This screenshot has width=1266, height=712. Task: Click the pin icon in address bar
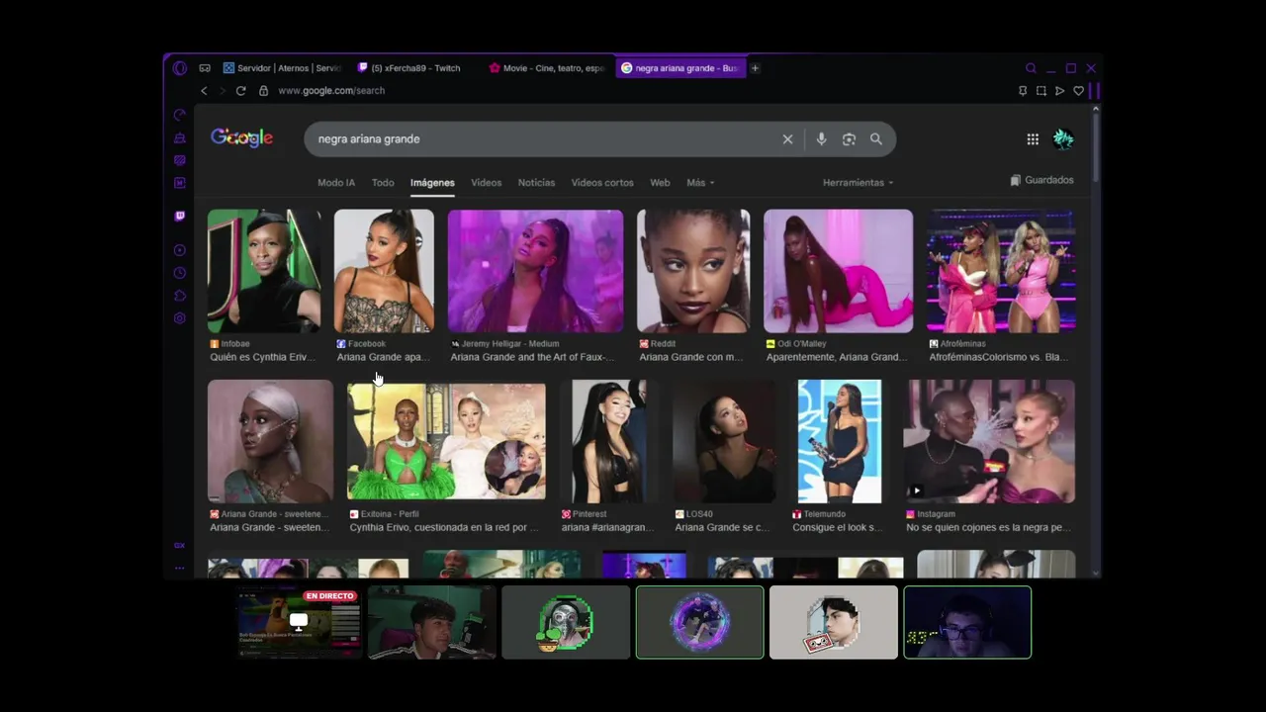(x=1023, y=91)
